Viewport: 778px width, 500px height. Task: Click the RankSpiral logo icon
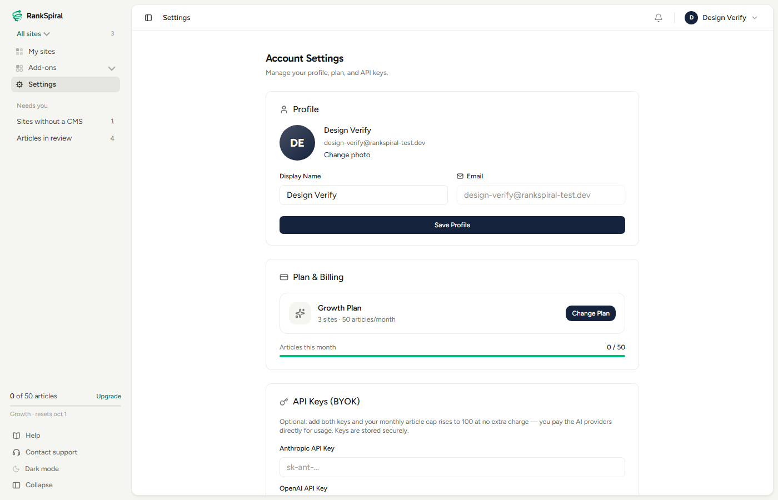pos(18,16)
